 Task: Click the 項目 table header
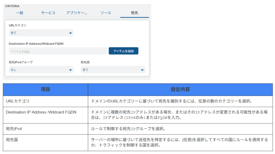(x=45, y=89)
